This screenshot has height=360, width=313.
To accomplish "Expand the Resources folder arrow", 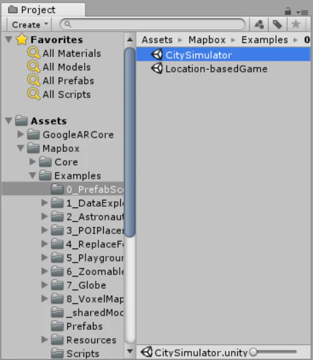I will [x=44, y=339].
